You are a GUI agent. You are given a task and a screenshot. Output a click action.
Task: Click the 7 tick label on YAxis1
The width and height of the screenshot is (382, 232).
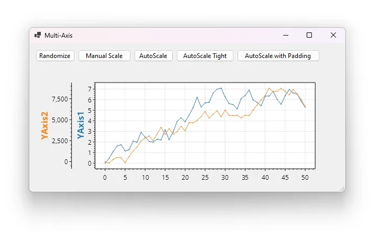(89, 89)
